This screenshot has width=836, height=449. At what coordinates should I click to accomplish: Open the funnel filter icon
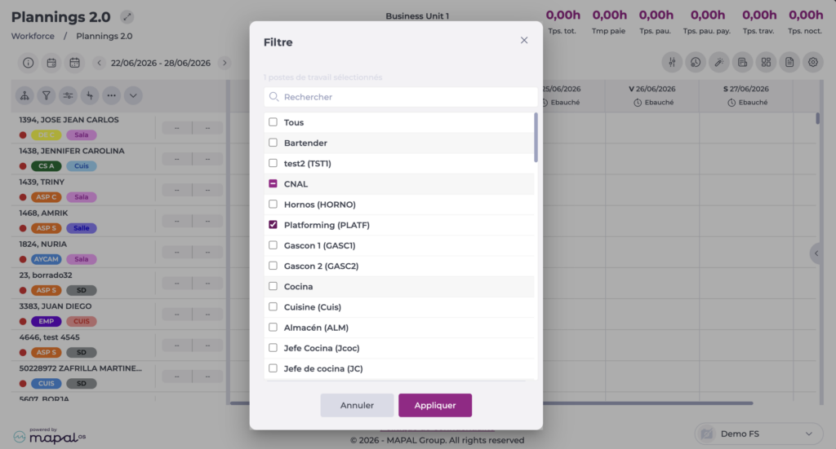(x=47, y=96)
